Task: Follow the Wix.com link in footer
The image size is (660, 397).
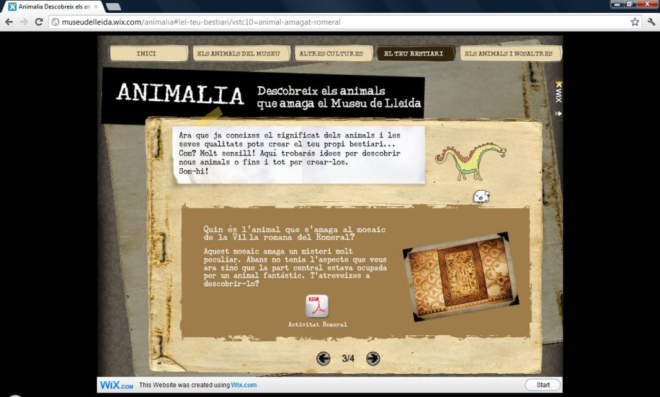Action: point(244,385)
